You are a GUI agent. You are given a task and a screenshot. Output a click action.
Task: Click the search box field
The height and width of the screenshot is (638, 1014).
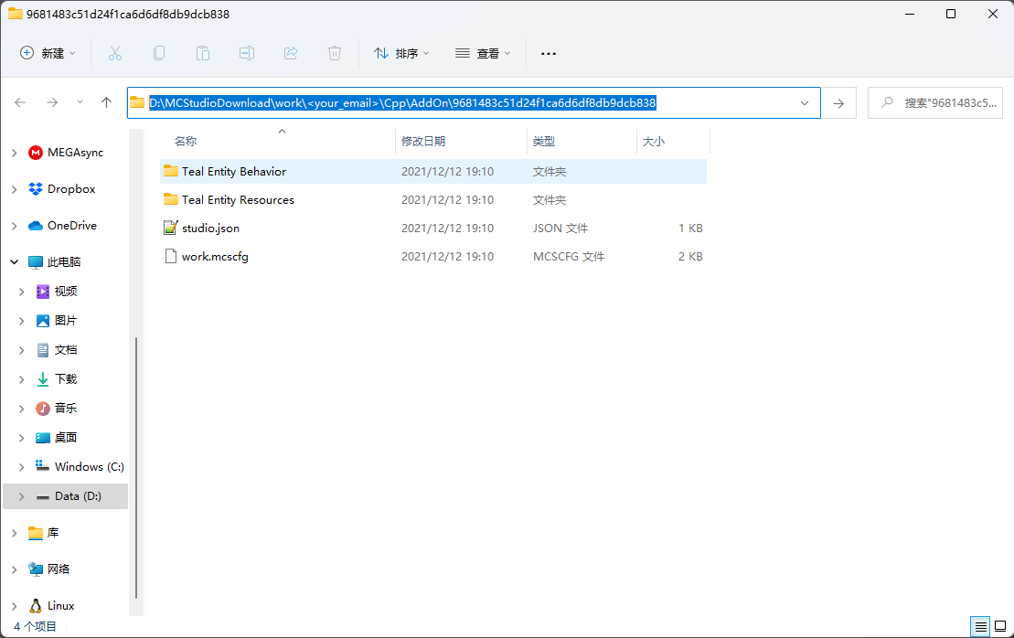pyautogui.click(x=935, y=102)
